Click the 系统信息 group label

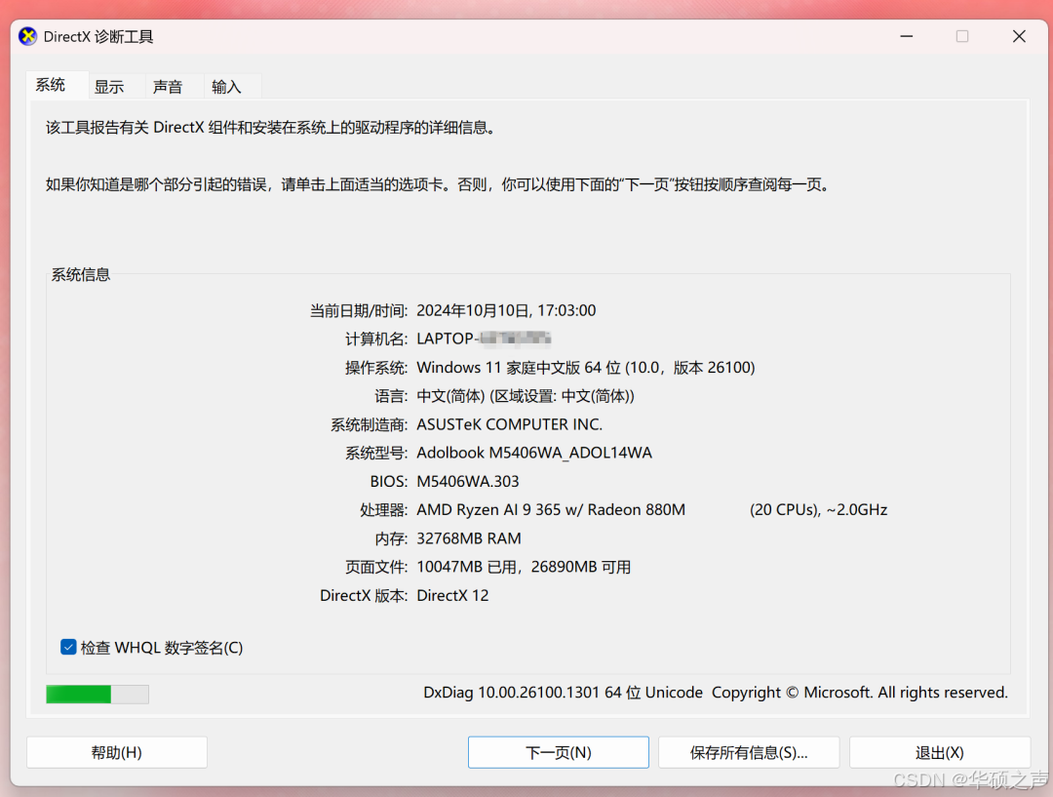coord(81,274)
